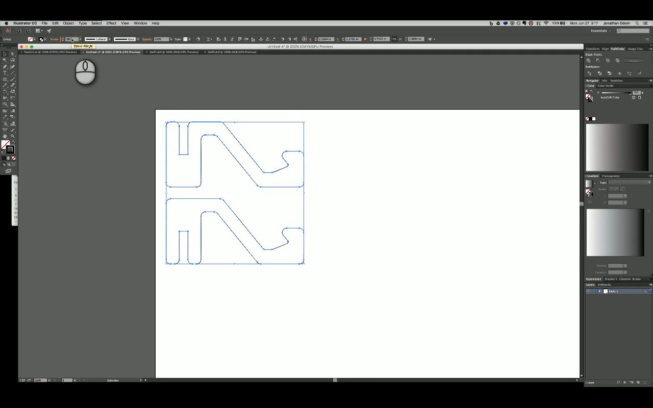This screenshot has width=653, height=408.
Task: Click the Fill swatch in Tools panel
Action: tap(5, 145)
